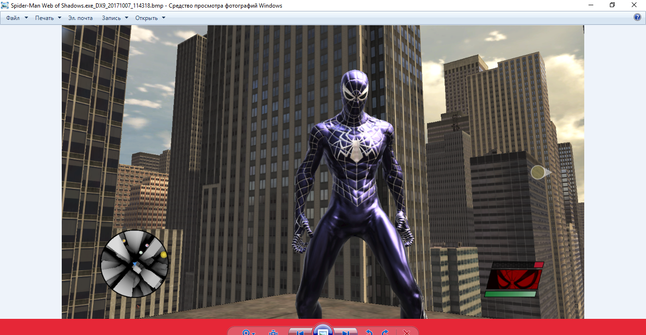Click the Эл. почта button
Image resolution: width=646 pixels, height=335 pixels.
coord(80,18)
